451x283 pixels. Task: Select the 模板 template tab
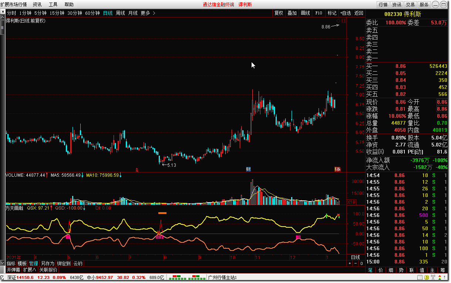[x=22, y=263]
